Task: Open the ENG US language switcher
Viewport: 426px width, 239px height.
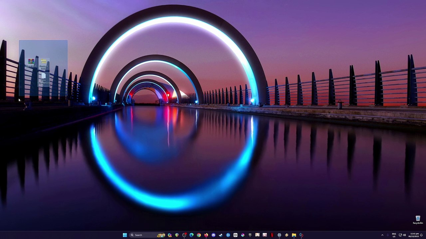Action: coord(394,235)
